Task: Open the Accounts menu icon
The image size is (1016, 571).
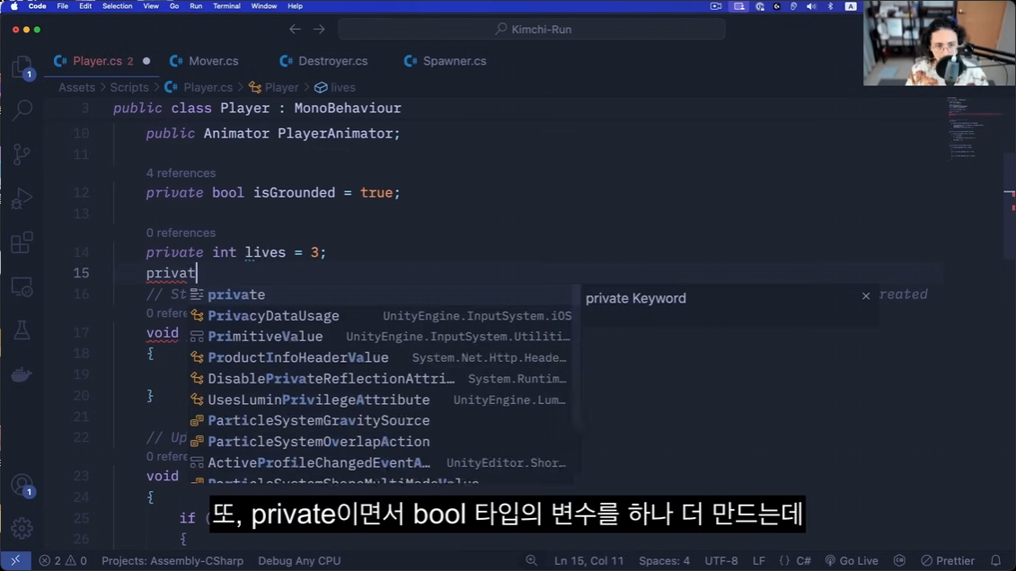Action: (22, 485)
